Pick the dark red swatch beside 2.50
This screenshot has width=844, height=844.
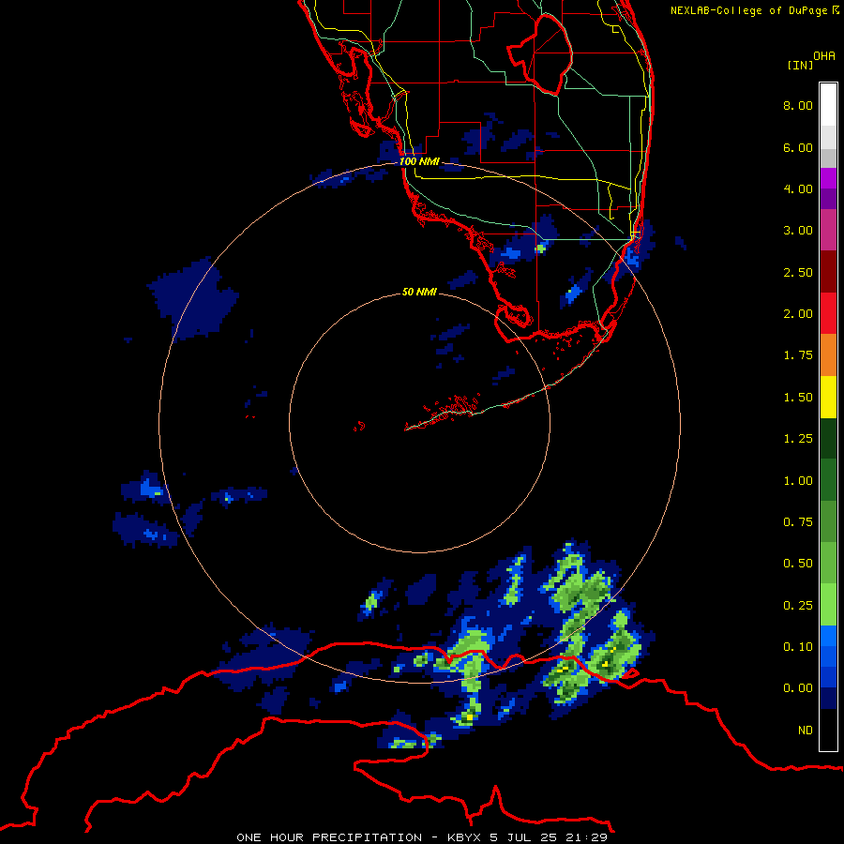828,272
